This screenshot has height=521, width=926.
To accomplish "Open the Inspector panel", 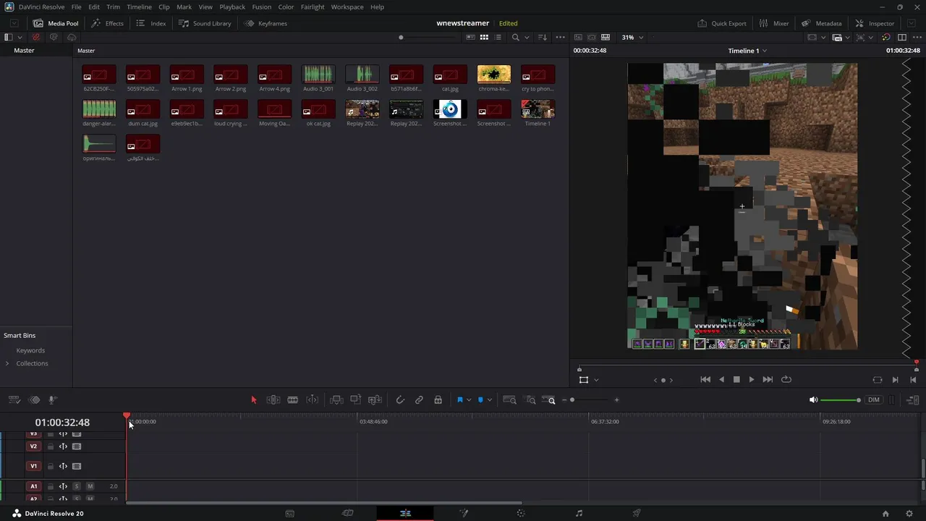I will pyautogui.click(x=875, y=23).
